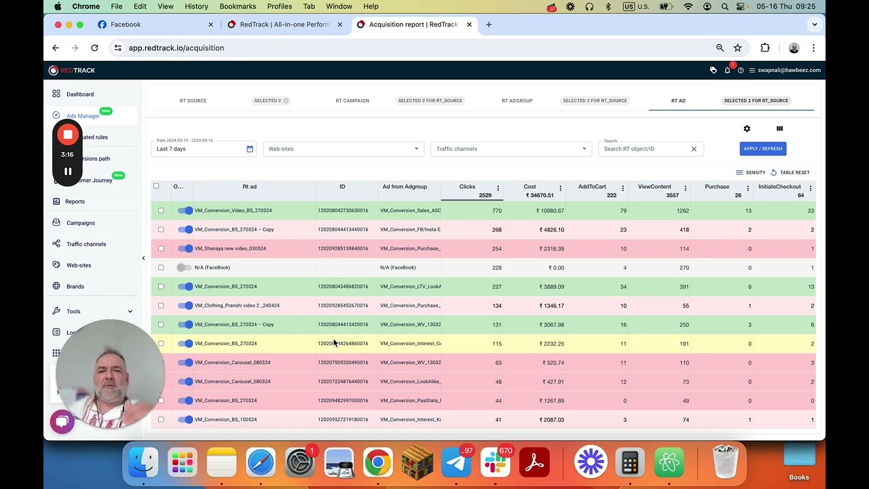Screen dimensions: 869x489
Task: Toggle status of VM_Conversion_Video_BS_270324 ad
Action: (x=185, y=211)
